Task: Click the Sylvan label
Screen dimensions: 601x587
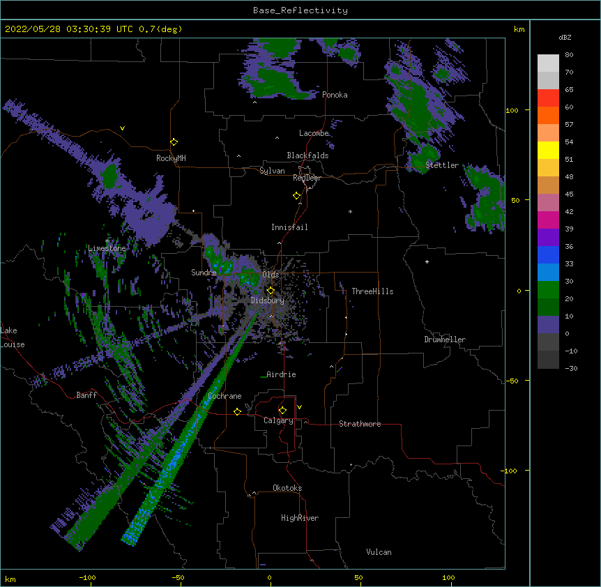Action: point(272,171)
